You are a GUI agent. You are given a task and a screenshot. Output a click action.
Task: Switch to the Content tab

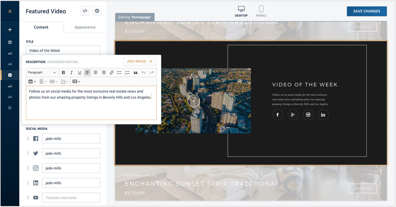click(41, 27)
